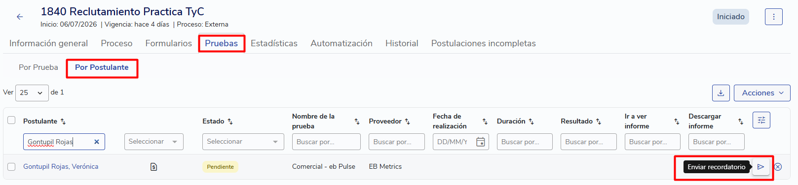Screen dimensions: 798x185
Task: Toggle the select-all header checkbox
Action: click(x=11, y=120)
